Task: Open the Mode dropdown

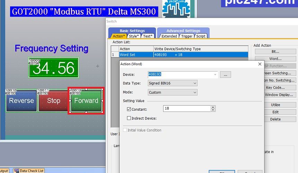Action: 173,92
